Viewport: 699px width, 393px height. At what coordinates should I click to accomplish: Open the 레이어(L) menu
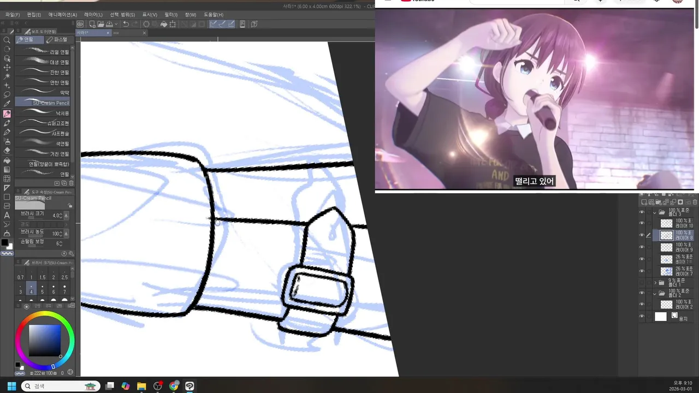tap(93, 15)
